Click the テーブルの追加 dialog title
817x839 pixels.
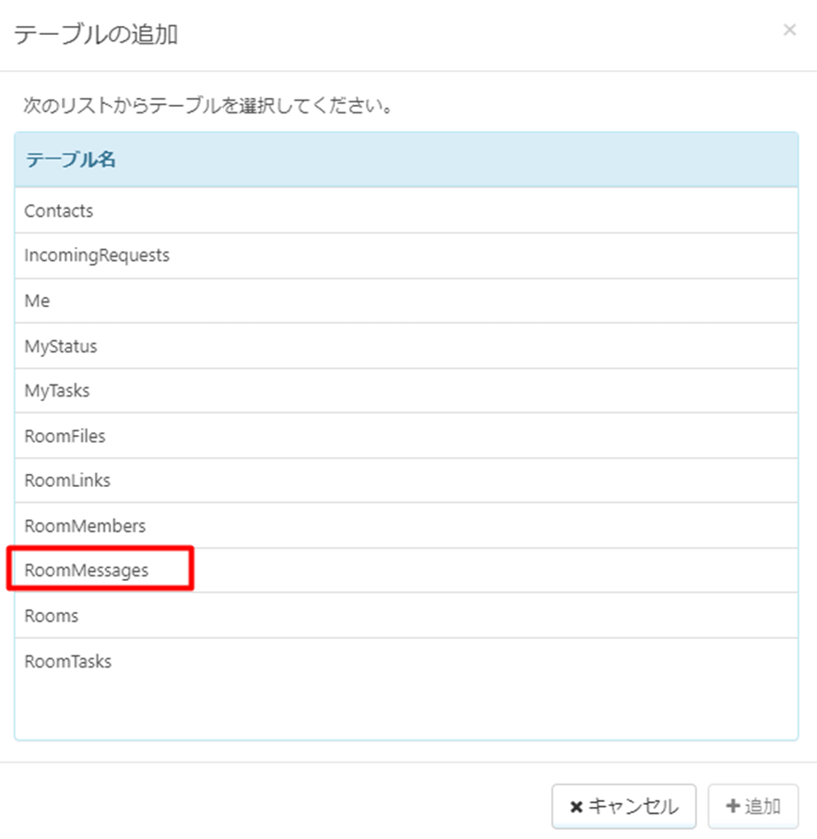[x=96, y=35]
